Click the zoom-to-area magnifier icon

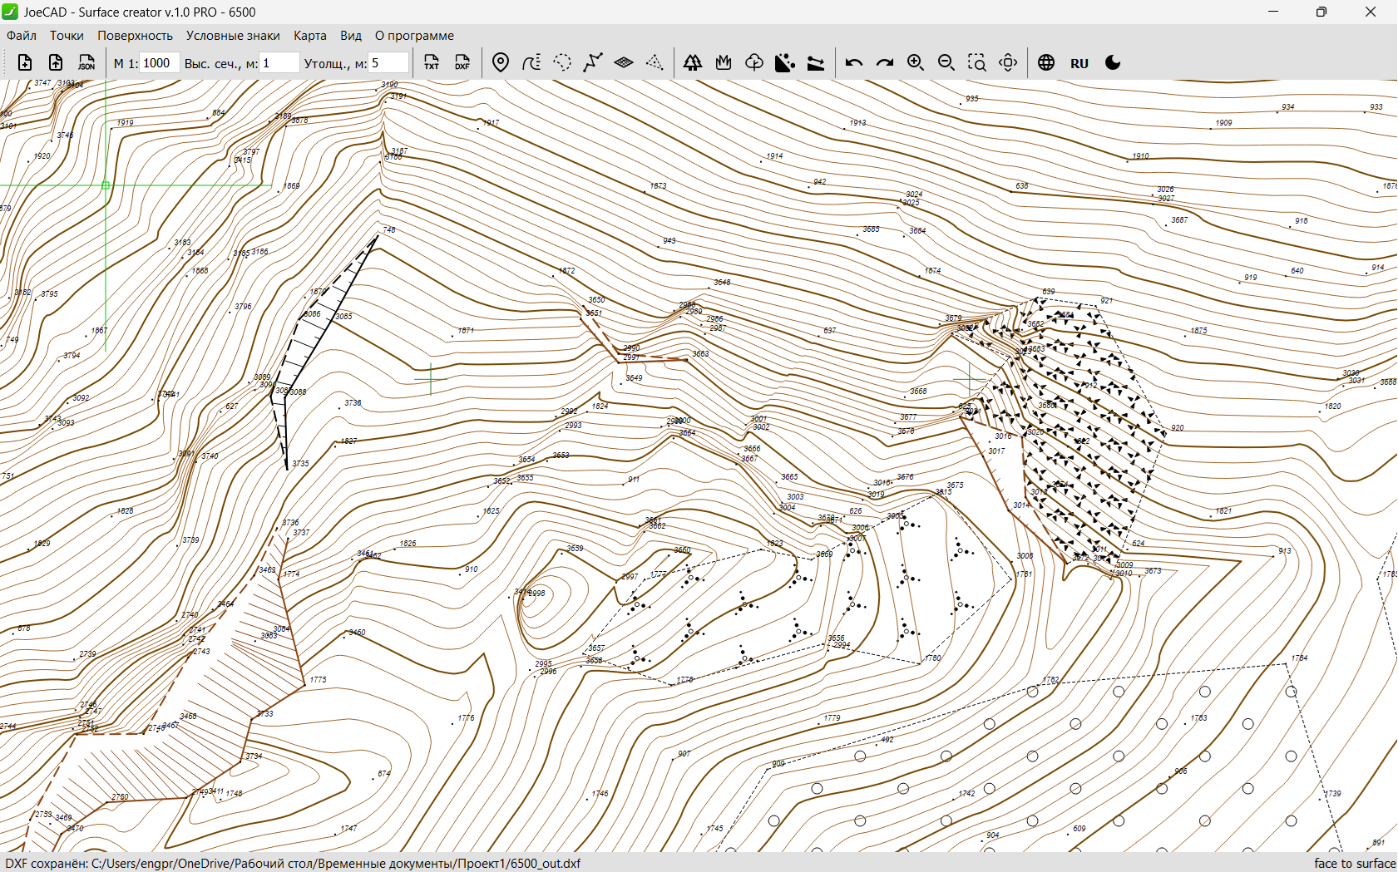pyautogui.click(x=977, y=63)
